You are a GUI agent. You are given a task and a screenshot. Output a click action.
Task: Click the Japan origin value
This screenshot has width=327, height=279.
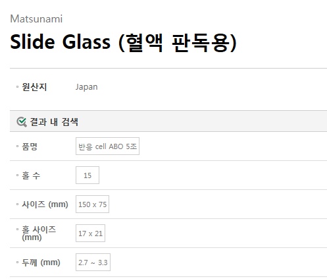pyautogui.click(x=87, y=87)
